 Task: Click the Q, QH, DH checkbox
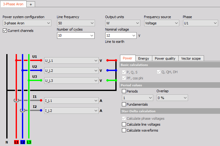(x=159, y=72)
